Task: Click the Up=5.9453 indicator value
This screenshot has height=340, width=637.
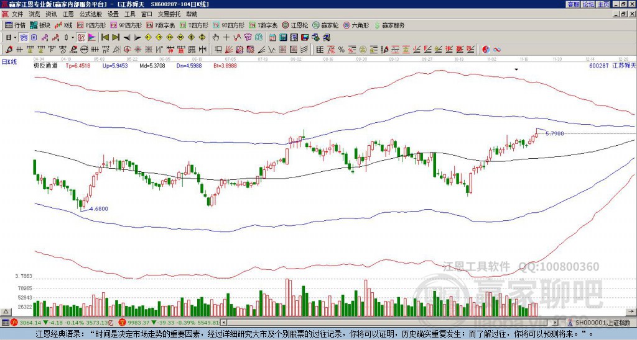Action: [115, 65]
